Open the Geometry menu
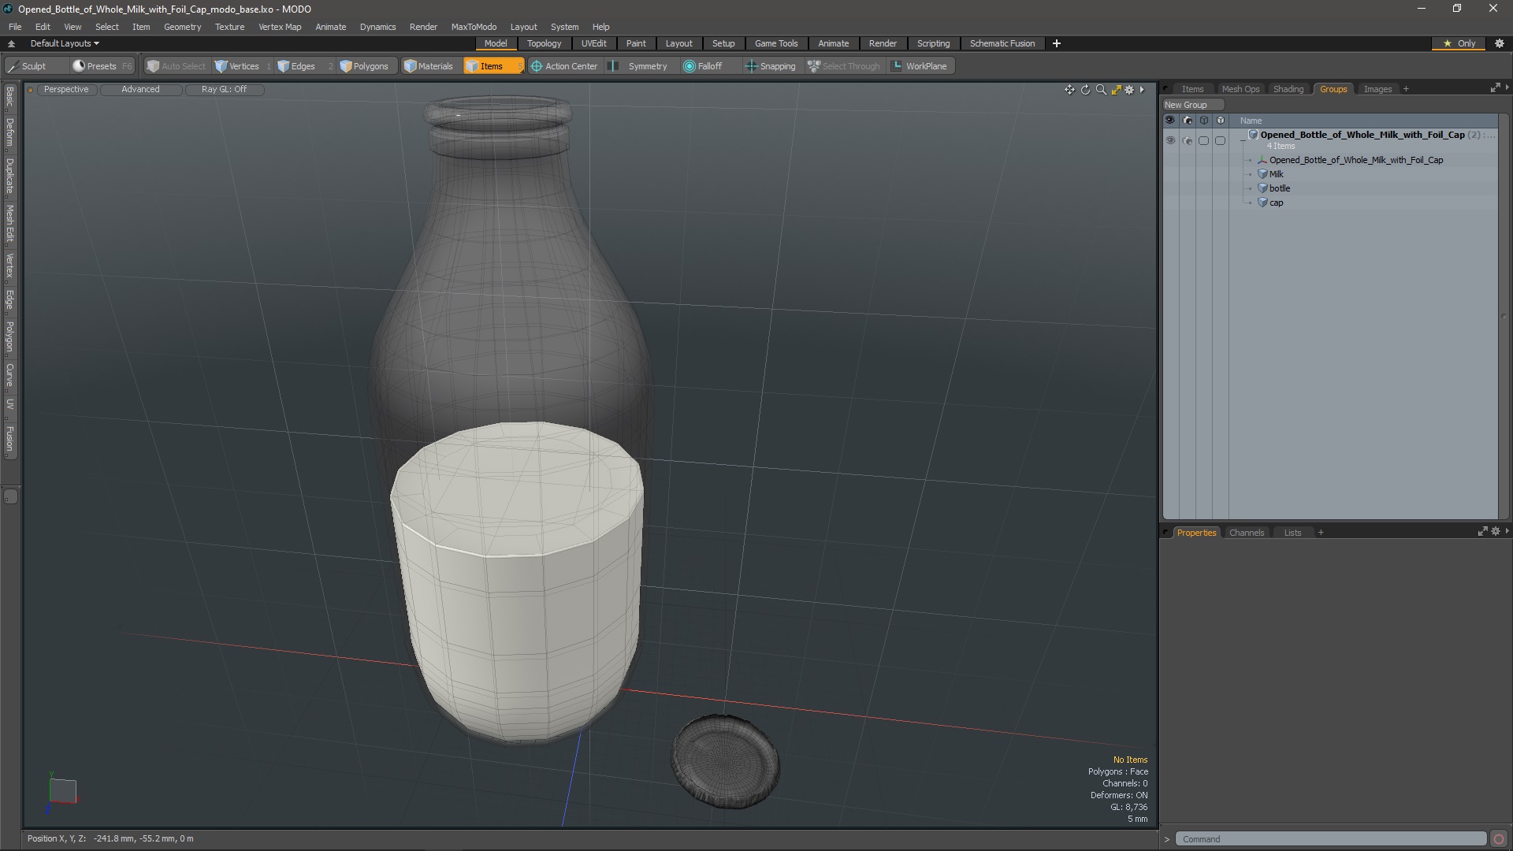Screen dimensions: 1513x851 coord(182,27)
